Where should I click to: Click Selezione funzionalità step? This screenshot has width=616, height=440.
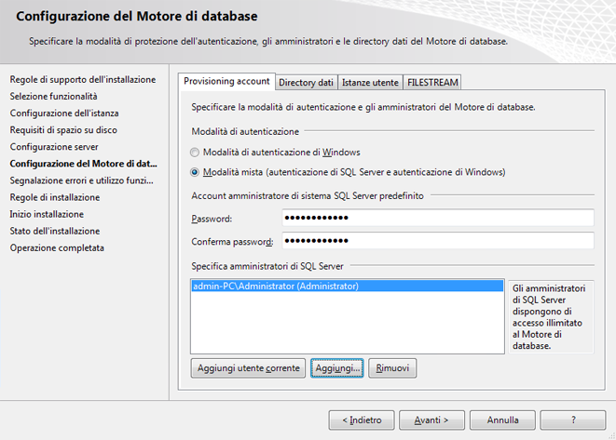[x=53, y=97]
